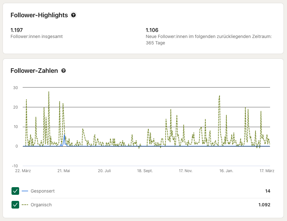
Task: Click the blue Gesponsert line symbol
Action: click(24, 191)
